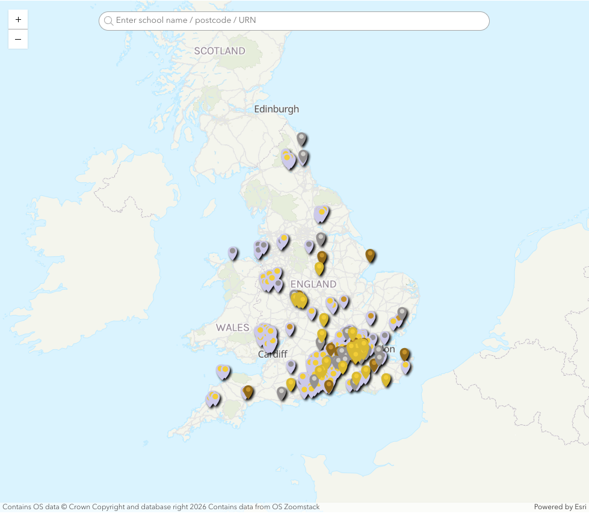Click the magnifying glass search icon
The width and height of the screenshot is (589, 514).
(108, 20)
